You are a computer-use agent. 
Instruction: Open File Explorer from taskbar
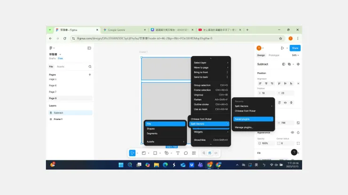pyautogui.click(x=157, y=165)
